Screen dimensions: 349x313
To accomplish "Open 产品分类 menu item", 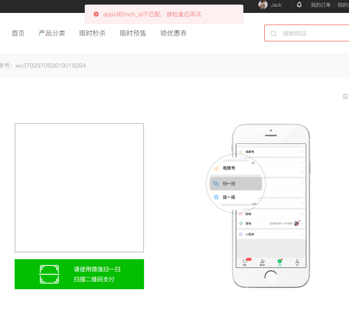I will click(x=52, y=33).
